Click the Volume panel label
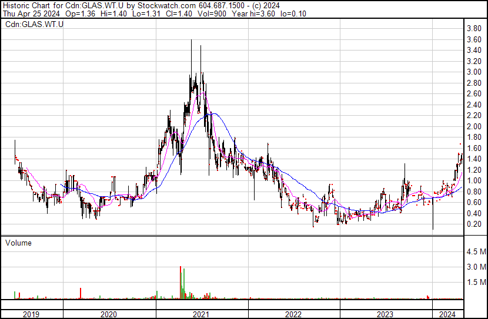Image resolution: width=488 pixels, height=319 pixels. point(18,243)
